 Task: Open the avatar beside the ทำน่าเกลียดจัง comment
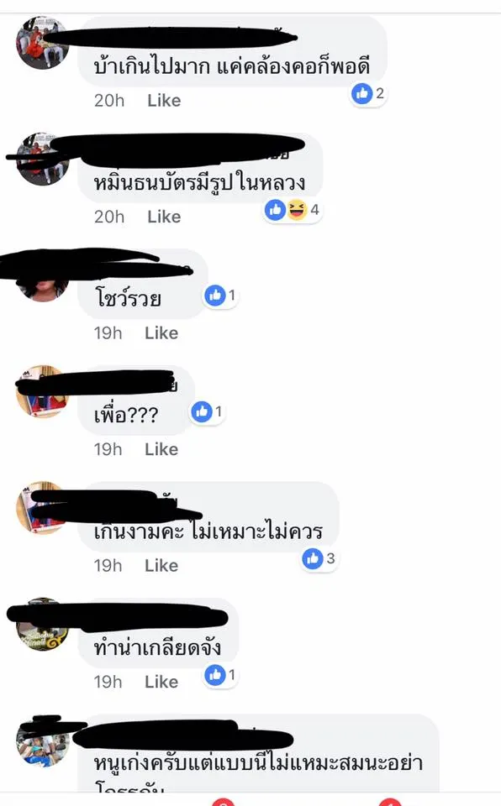(x=43, y=624)
